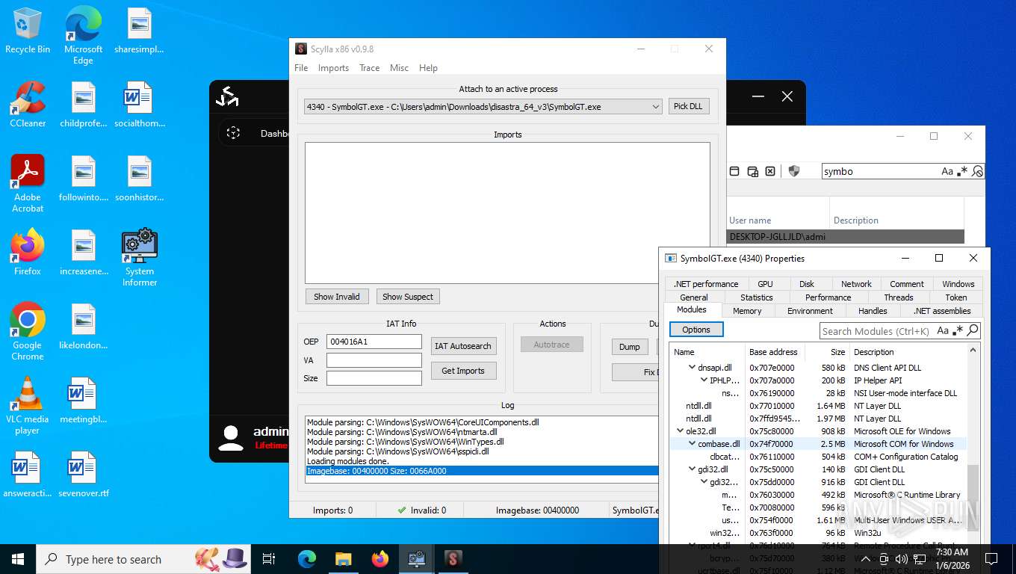
Task: Open Adobe Acrobat desktop shortcut
Action: 28,184
